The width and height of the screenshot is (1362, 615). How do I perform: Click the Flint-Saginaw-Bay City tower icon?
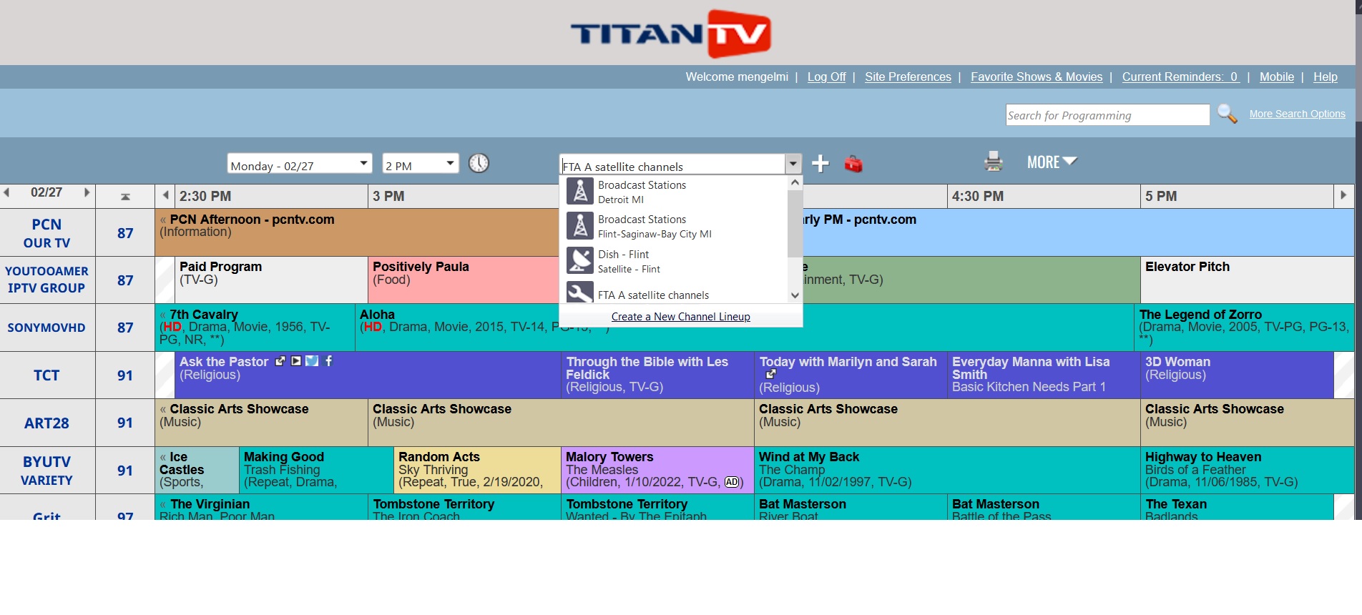click(580, 226)
